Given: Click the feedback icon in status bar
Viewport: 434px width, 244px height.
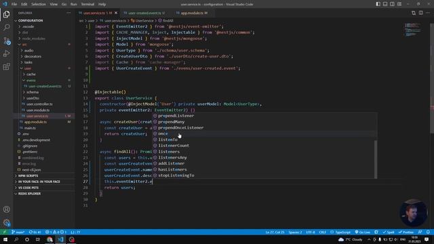Looking at the screenshot, I should click(x=420, y=232).
